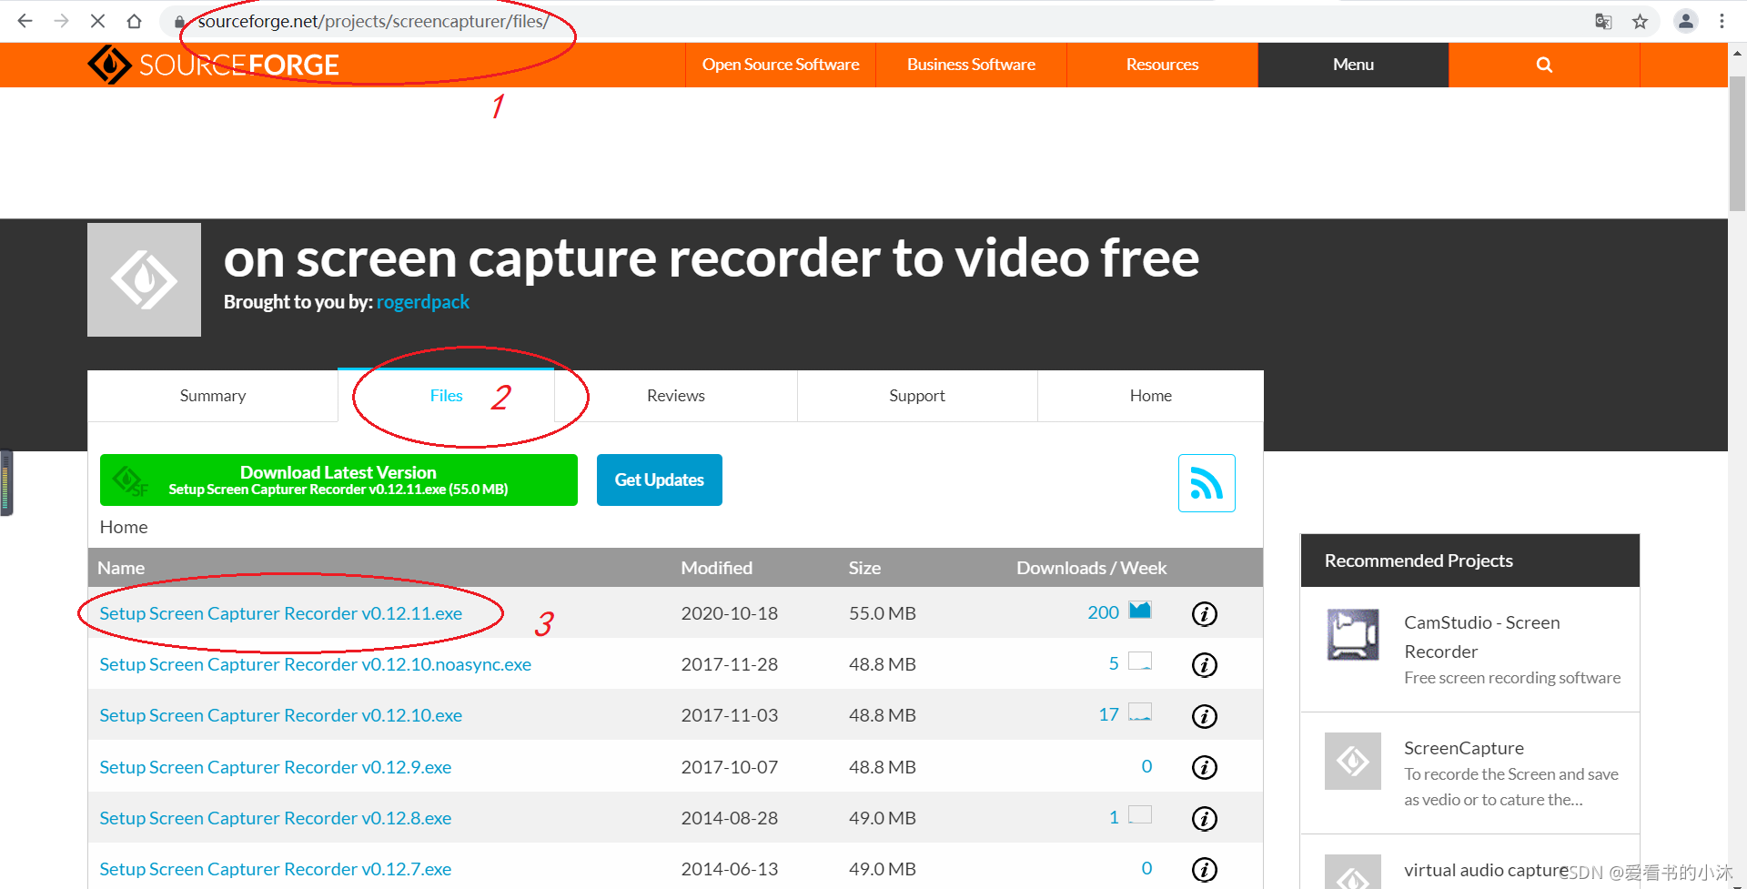
Task: Show info for v0.12.9.exe file
Action: click(1204, 767)
